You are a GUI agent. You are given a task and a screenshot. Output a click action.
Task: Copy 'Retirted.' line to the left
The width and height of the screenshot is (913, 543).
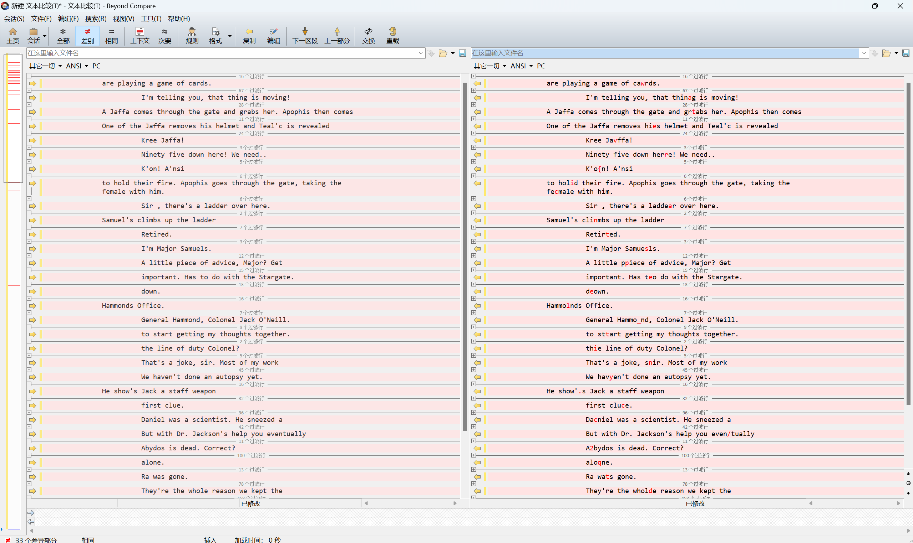[x=477, y=234]
